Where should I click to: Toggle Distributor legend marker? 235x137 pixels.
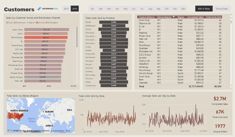[14, 23]
